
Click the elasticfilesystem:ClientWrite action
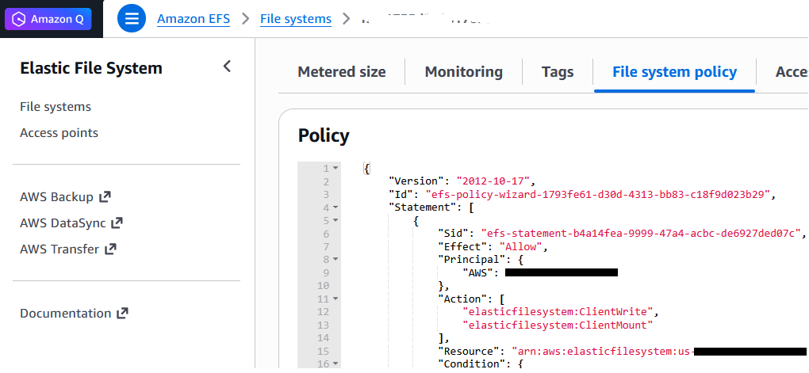click(x=558, y=312)
